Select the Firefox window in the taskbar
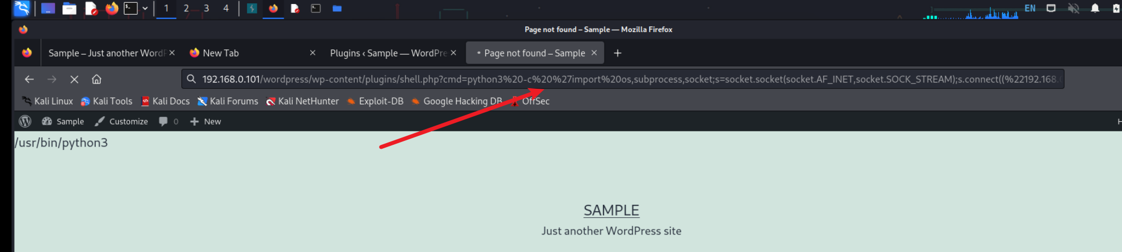The width and height of the screenshot is (1122, 252). pyautogui.click(x=274, y=8)
